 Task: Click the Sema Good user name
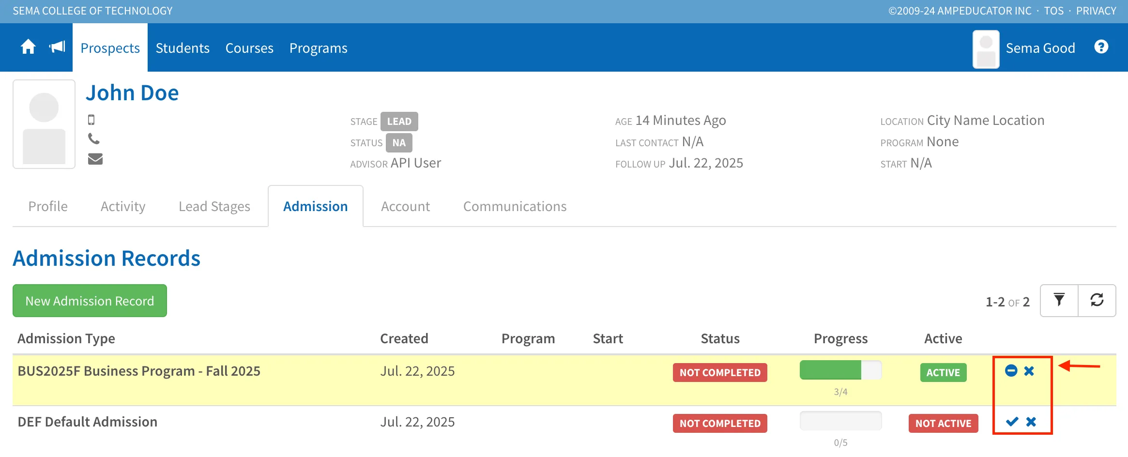point(1040,48)
